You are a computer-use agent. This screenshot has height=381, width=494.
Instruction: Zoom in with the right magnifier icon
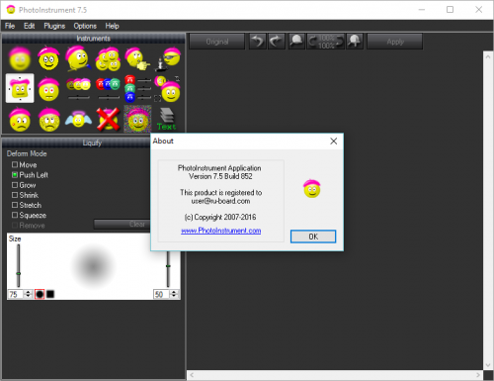[355, 42]
